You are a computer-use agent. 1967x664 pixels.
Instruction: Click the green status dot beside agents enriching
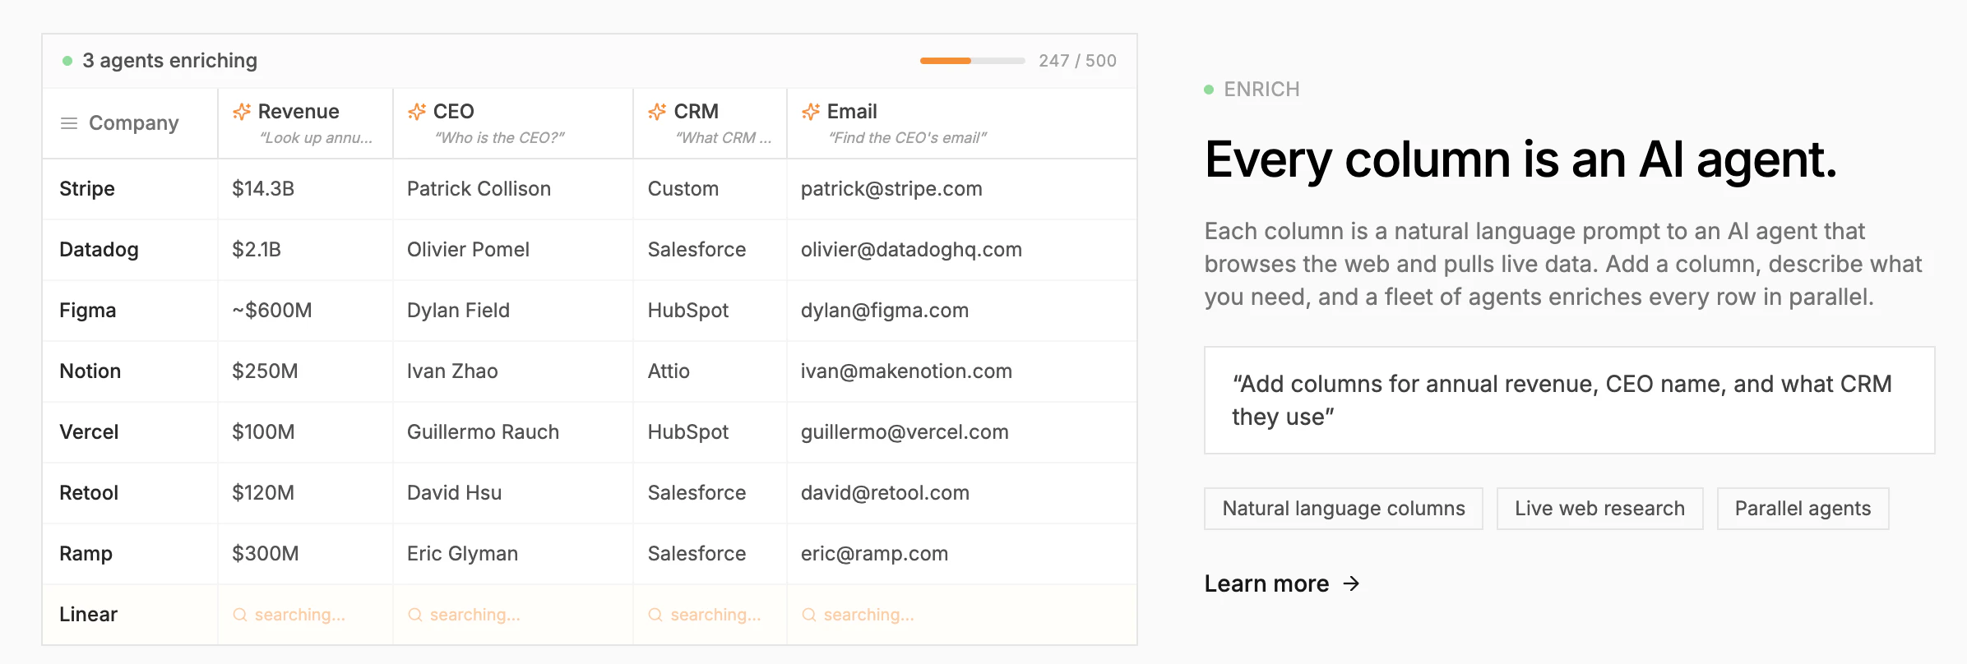[67, 61]
